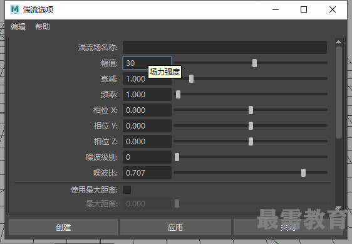352x244 pixels.
Task: Click the 频率 slider handle
Action: point(178,95)
